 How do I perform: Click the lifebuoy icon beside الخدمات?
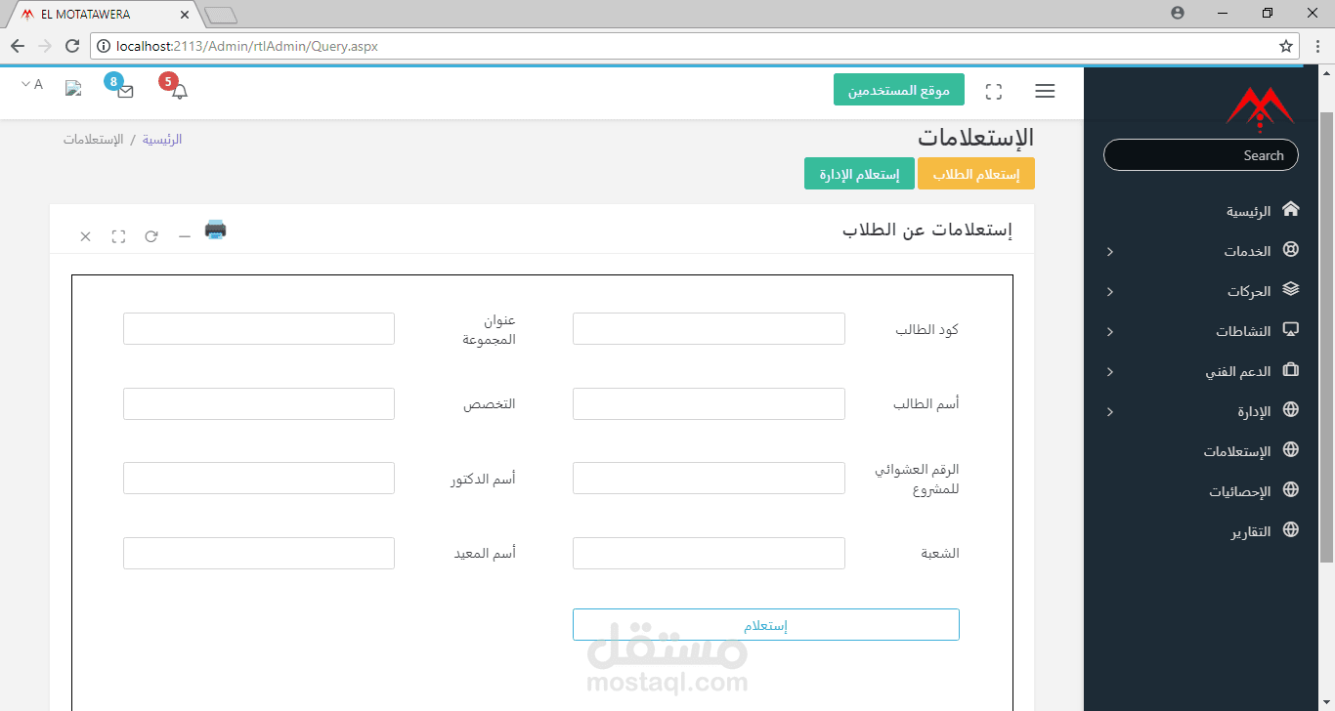(x=1290, y=250)
